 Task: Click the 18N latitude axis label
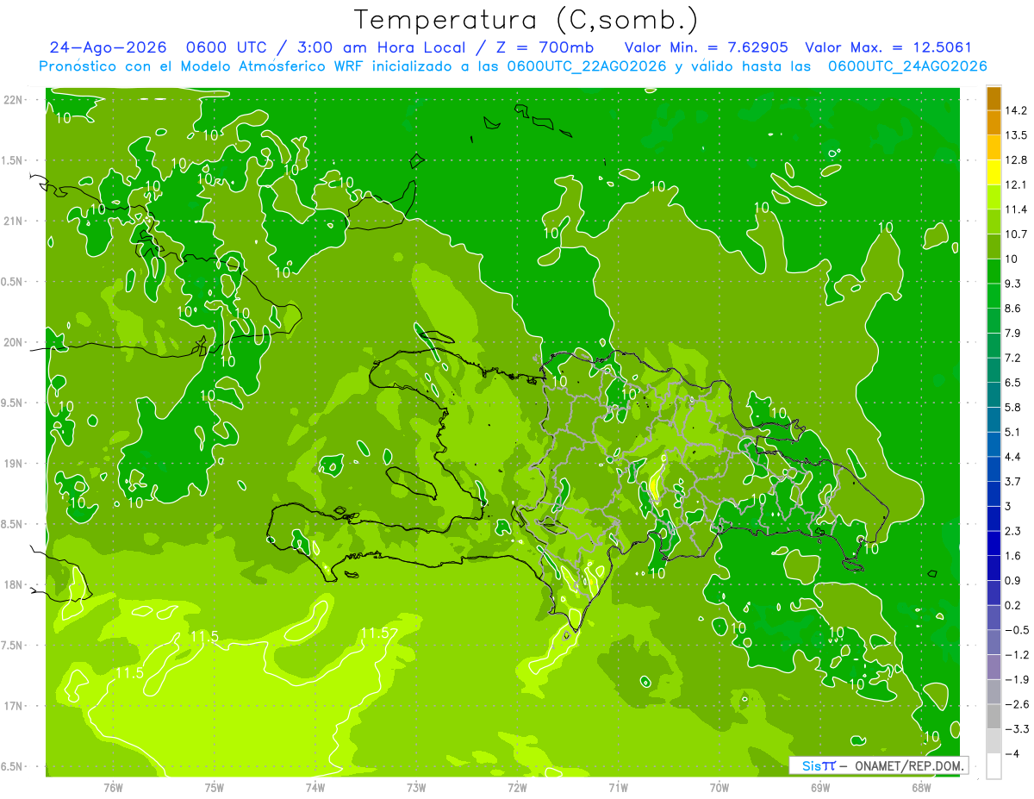14,584
